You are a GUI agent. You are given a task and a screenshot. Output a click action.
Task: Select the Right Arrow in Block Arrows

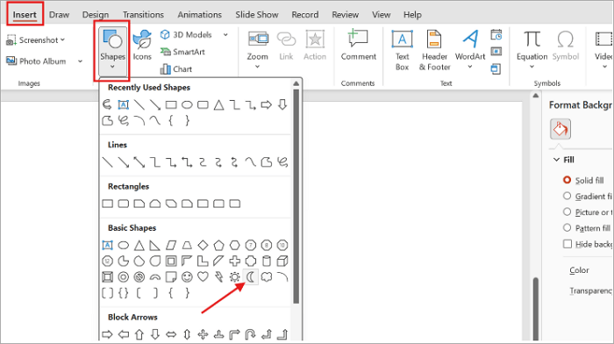107,334
